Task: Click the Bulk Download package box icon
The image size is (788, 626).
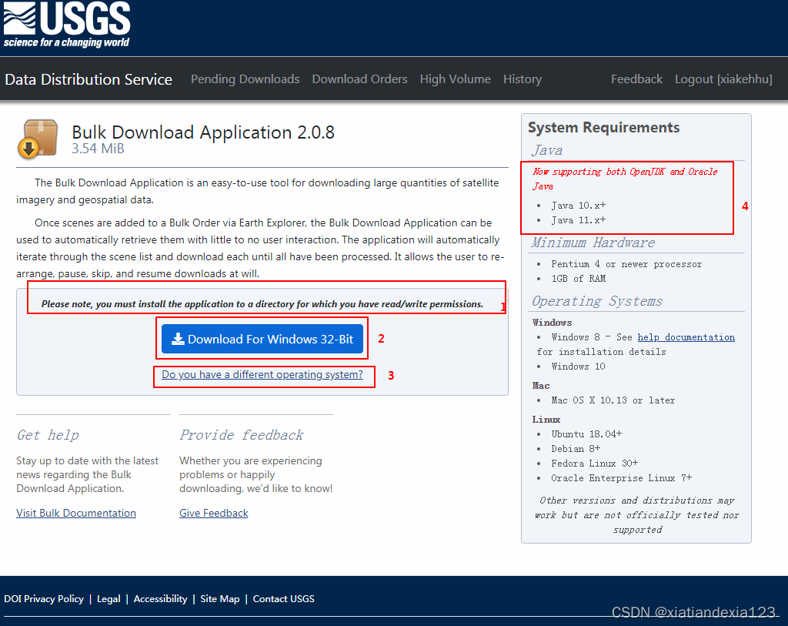Action: point(38,139)
